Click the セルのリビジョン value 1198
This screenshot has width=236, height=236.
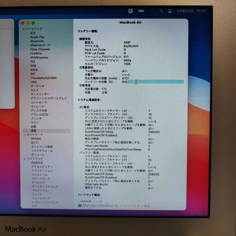click(127, 64)
